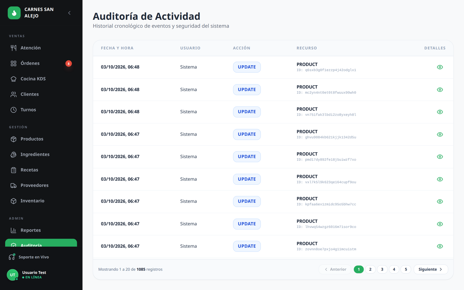Jump to page 2
This screenshot has height=290, width=464.
click(370, 269)
